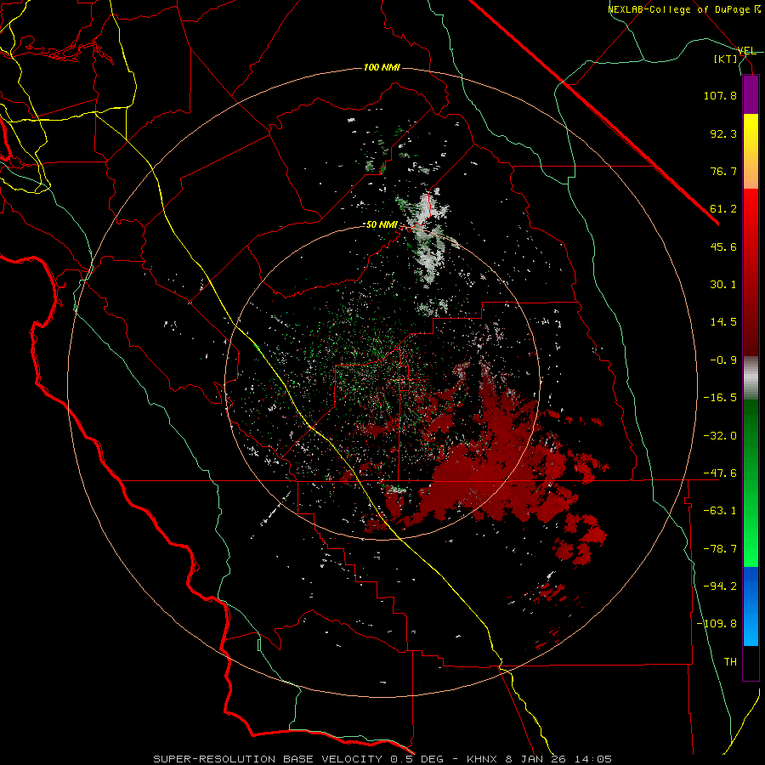Click the -63.1 velocity scale value
765x765 pixels.
click(x=720, y=511)
